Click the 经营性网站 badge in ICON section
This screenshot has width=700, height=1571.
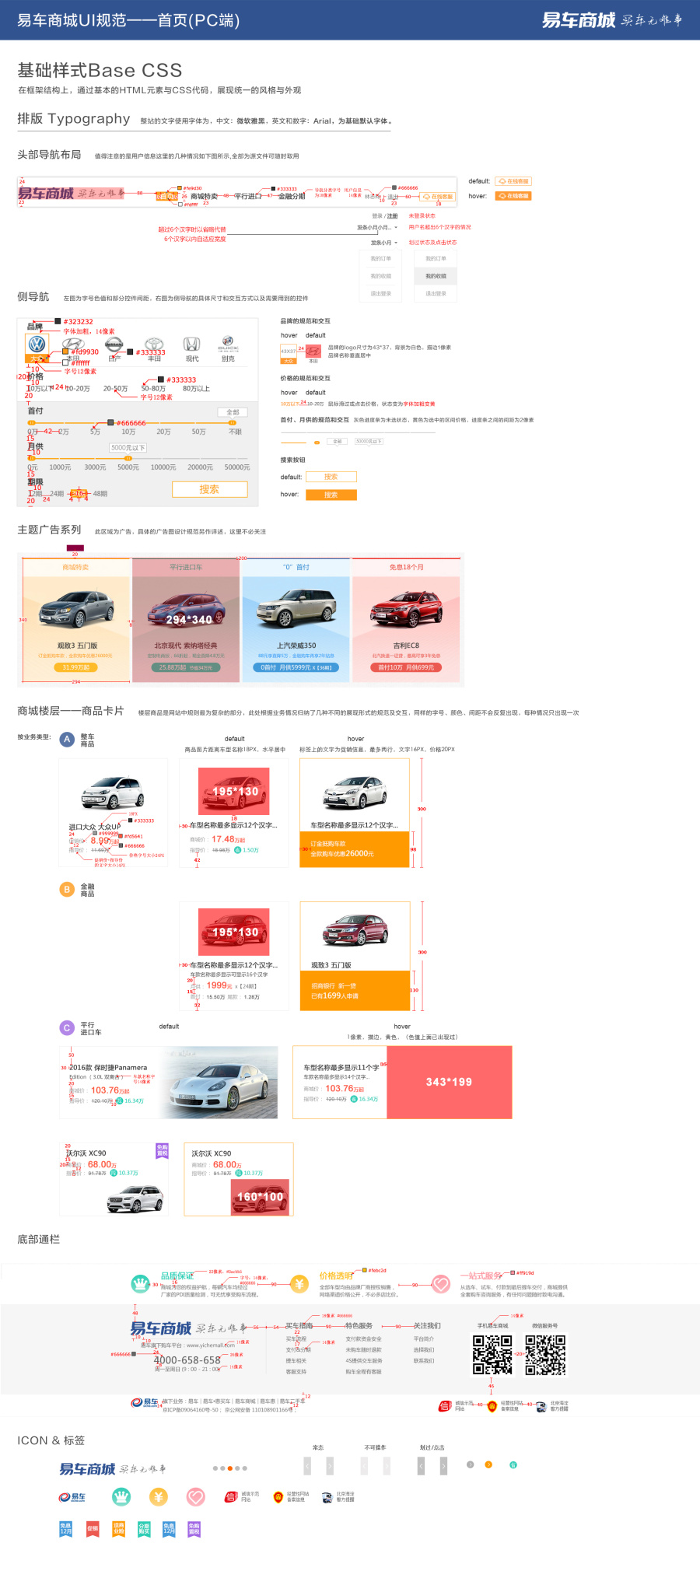click(291, 1496)
